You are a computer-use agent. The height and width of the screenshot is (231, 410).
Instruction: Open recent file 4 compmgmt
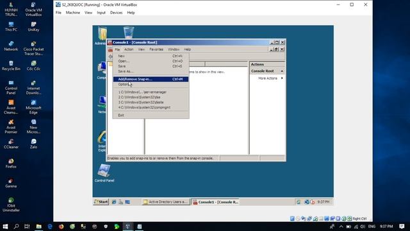point(151,107)
